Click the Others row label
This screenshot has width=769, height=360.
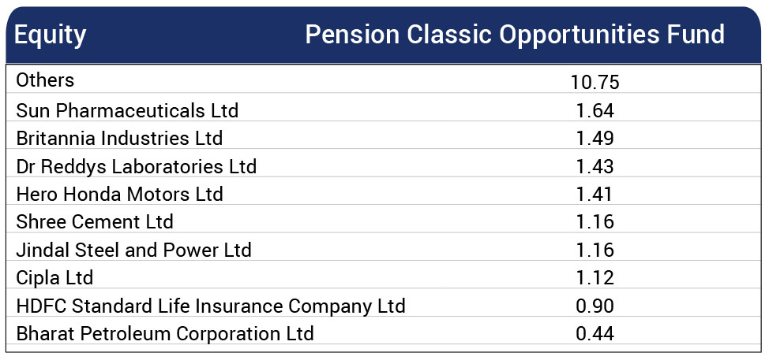pyautogui.click(x=45, y=80)
